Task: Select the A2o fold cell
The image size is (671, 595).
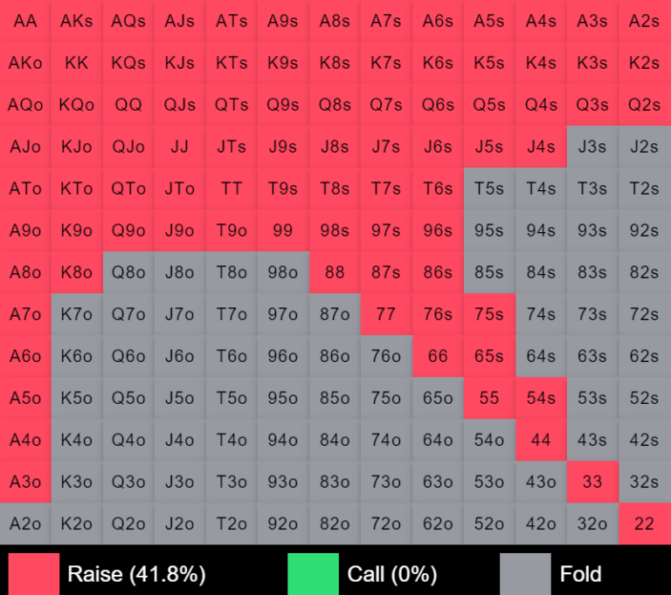Action: click(x=25, y=523)
